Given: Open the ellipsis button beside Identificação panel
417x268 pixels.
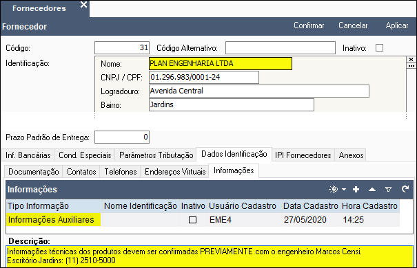Looking at the screenshot, I should (x=411, y=65).
